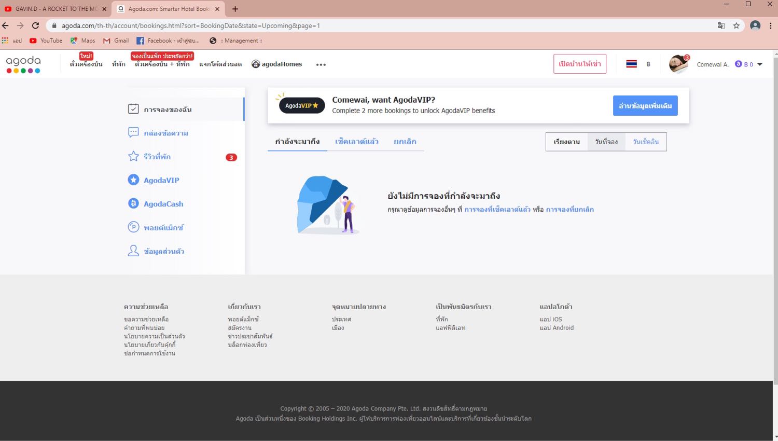Open the ฿ currency selector
The height and width of the screenshot is (441, 778).
coord(648,64)
